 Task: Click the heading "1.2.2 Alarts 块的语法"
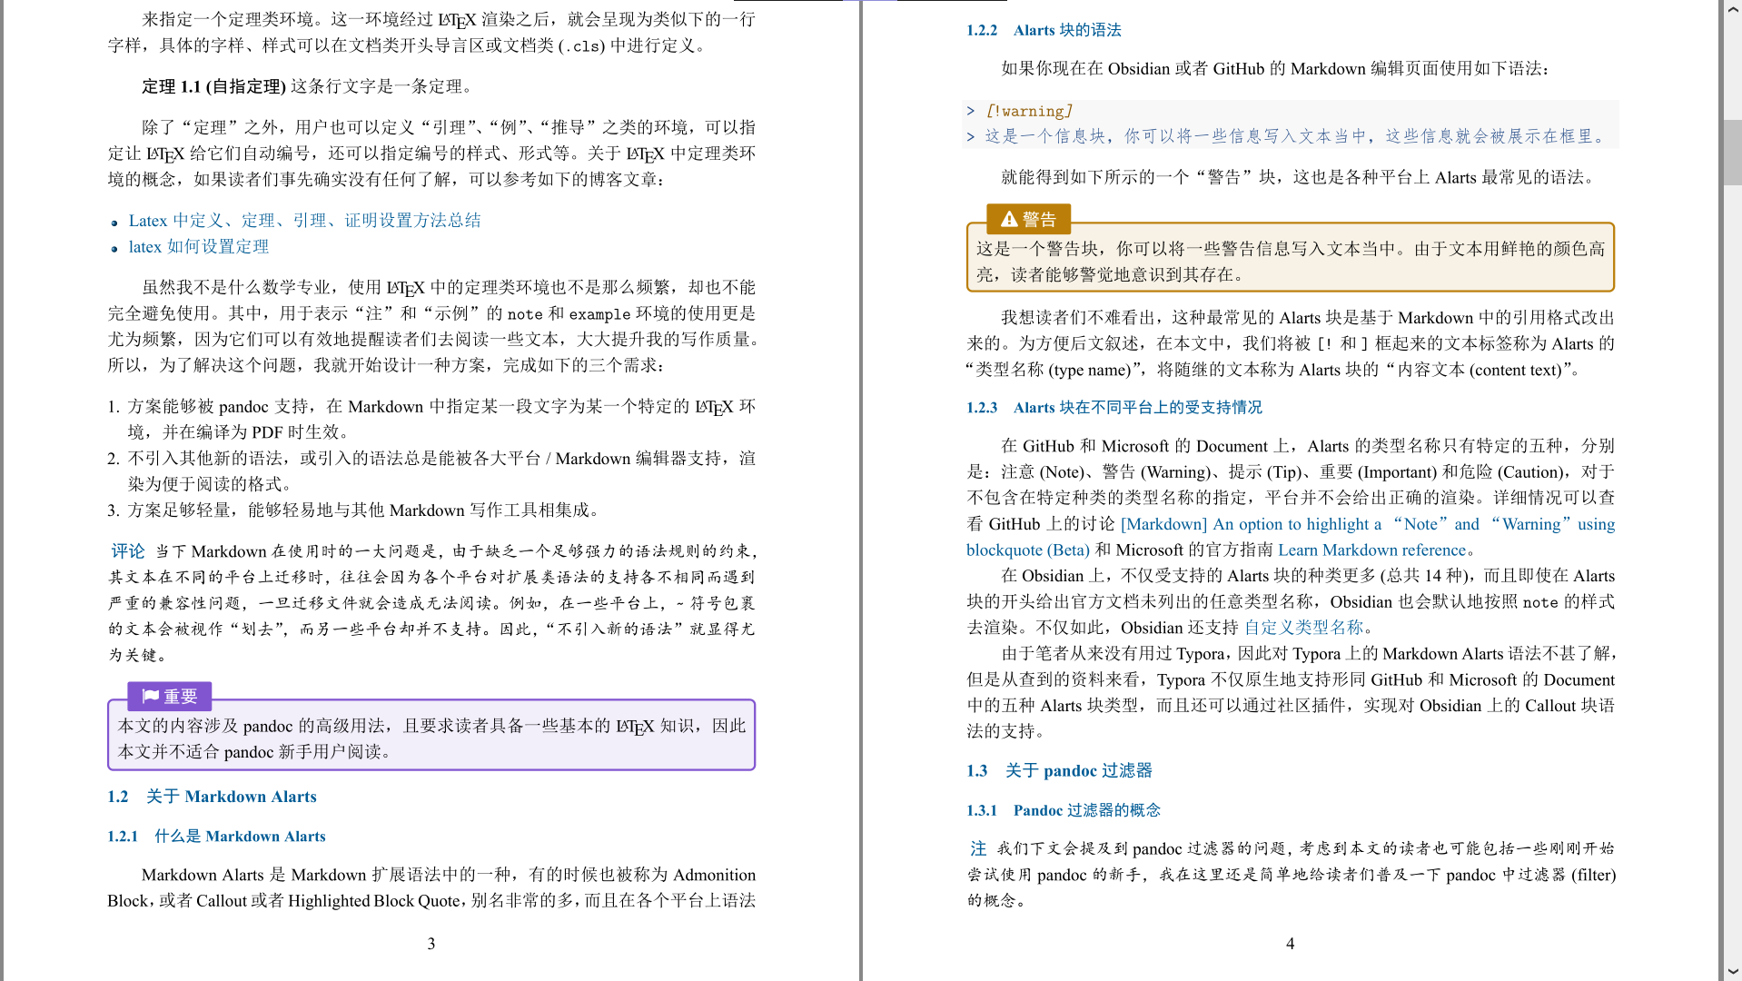click(x=1044, y=29)
